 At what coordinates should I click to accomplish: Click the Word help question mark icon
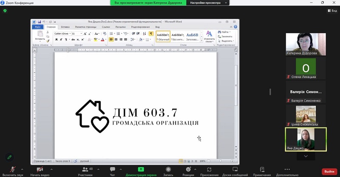235,27
